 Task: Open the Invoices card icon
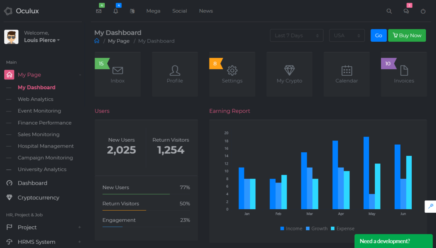point(404,70)
